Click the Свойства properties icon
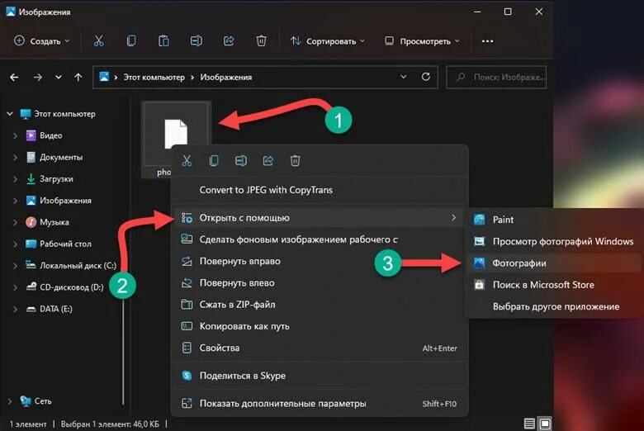644x431 pixels. [x=187, y=348]
